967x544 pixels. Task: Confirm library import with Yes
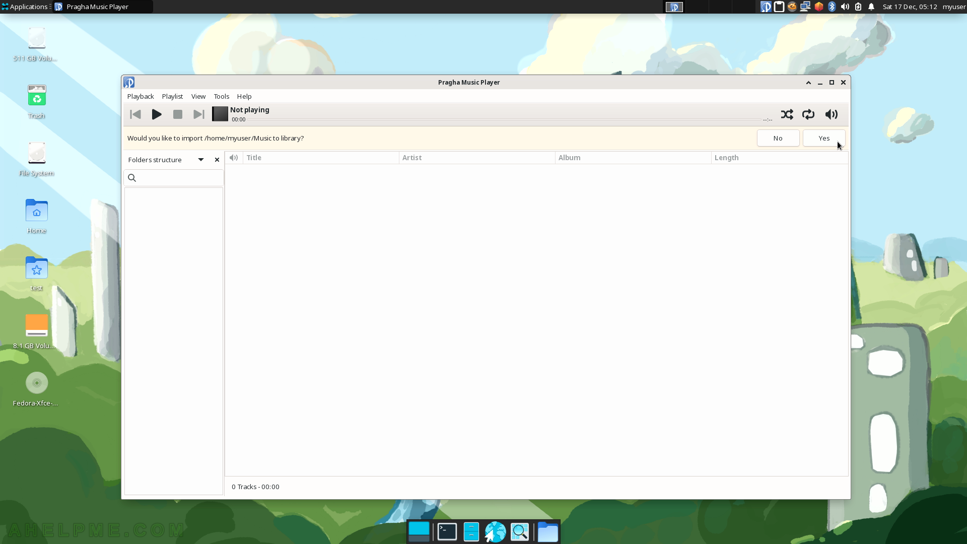pyautogui.click(x=824, y=138)
